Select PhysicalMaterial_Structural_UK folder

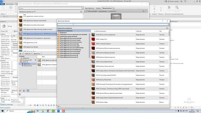coord(69,55)
